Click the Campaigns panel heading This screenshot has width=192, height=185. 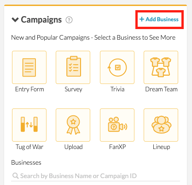(41, 20)
